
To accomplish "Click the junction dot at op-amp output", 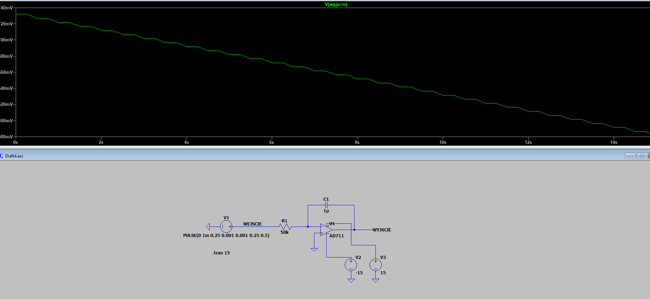I will coord(354,230).
